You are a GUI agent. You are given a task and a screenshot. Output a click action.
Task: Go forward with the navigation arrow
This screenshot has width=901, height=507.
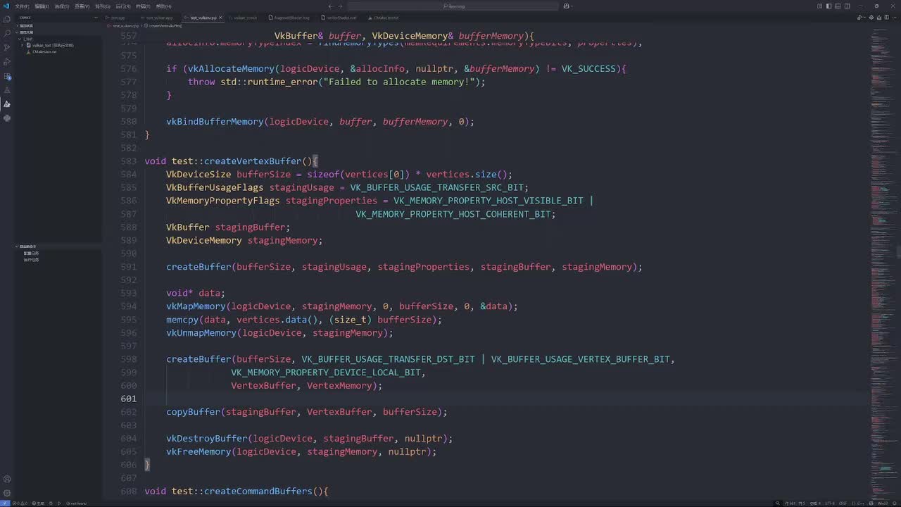point(341,6)
